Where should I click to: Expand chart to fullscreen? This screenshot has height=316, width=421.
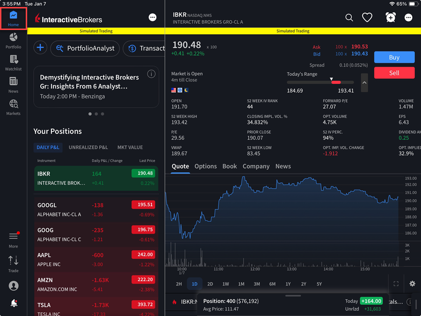[396, 284]
